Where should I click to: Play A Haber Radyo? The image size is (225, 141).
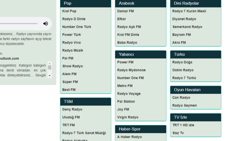pos(129,137)
